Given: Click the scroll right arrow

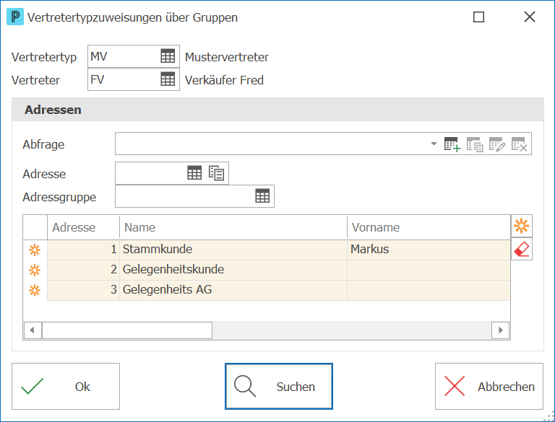Looking at the screenshot, I should click(x=501, y=330).
